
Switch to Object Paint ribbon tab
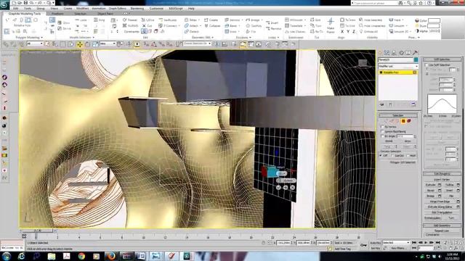click(105, 14)
